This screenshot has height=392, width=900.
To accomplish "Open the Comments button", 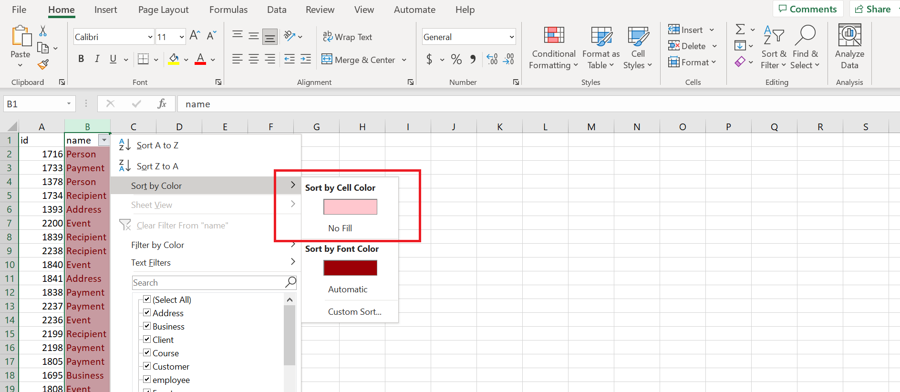I will pos(807,9).
